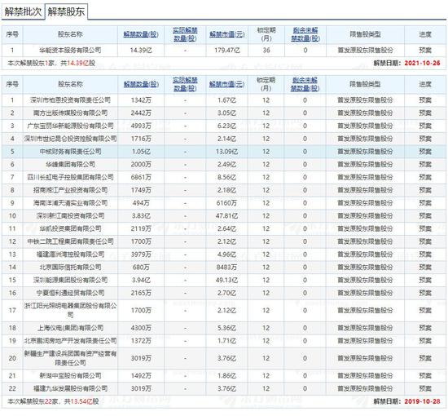Select shareholder 深圳市世纪昆仑投资控股有限公司
This screenshot has height=416, width=448.
pyautogui.click(x=70, y=139)
